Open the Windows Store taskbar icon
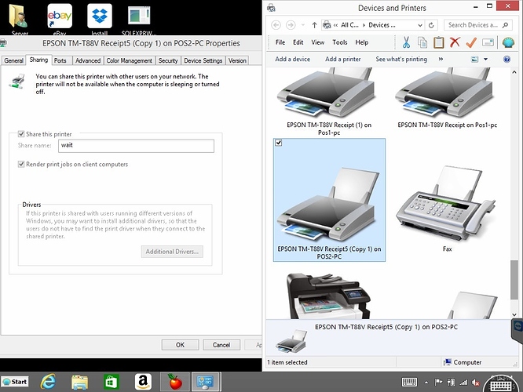523x392 pixels. point(111,382)
